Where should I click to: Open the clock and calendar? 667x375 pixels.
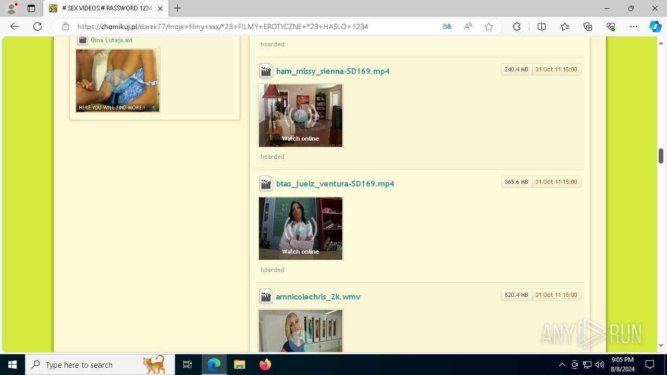(623, 365)
